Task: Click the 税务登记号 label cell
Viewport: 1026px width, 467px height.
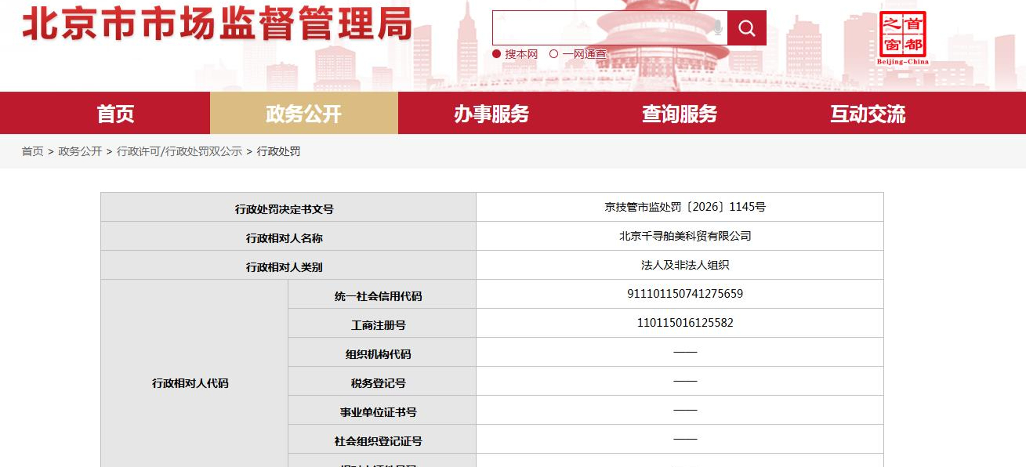Action: [x=382, y=382]
